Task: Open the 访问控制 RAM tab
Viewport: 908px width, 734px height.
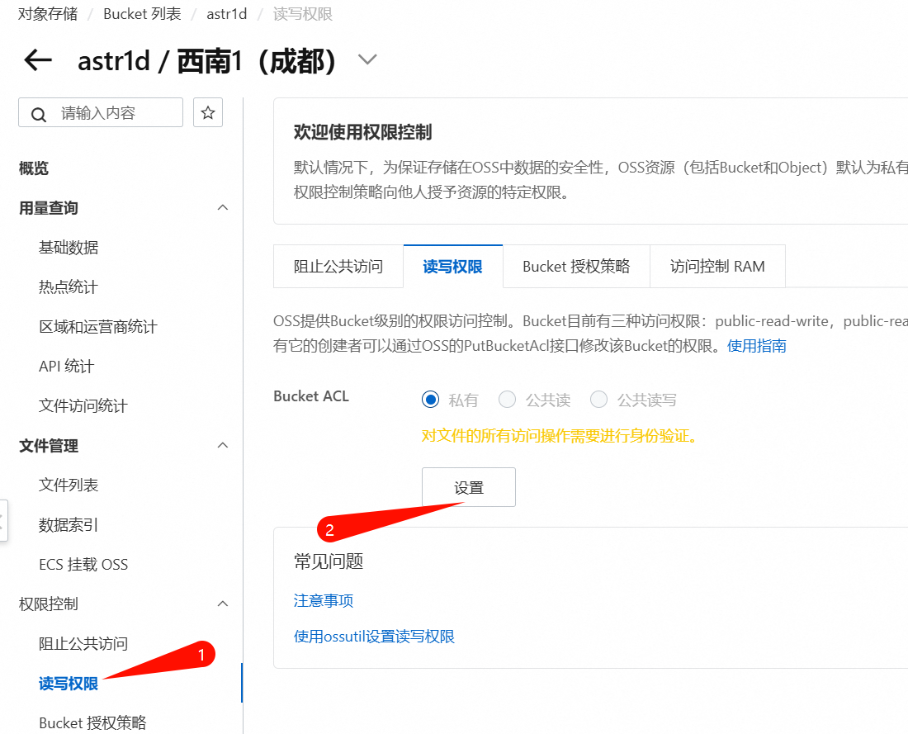Action: point(717,267)
